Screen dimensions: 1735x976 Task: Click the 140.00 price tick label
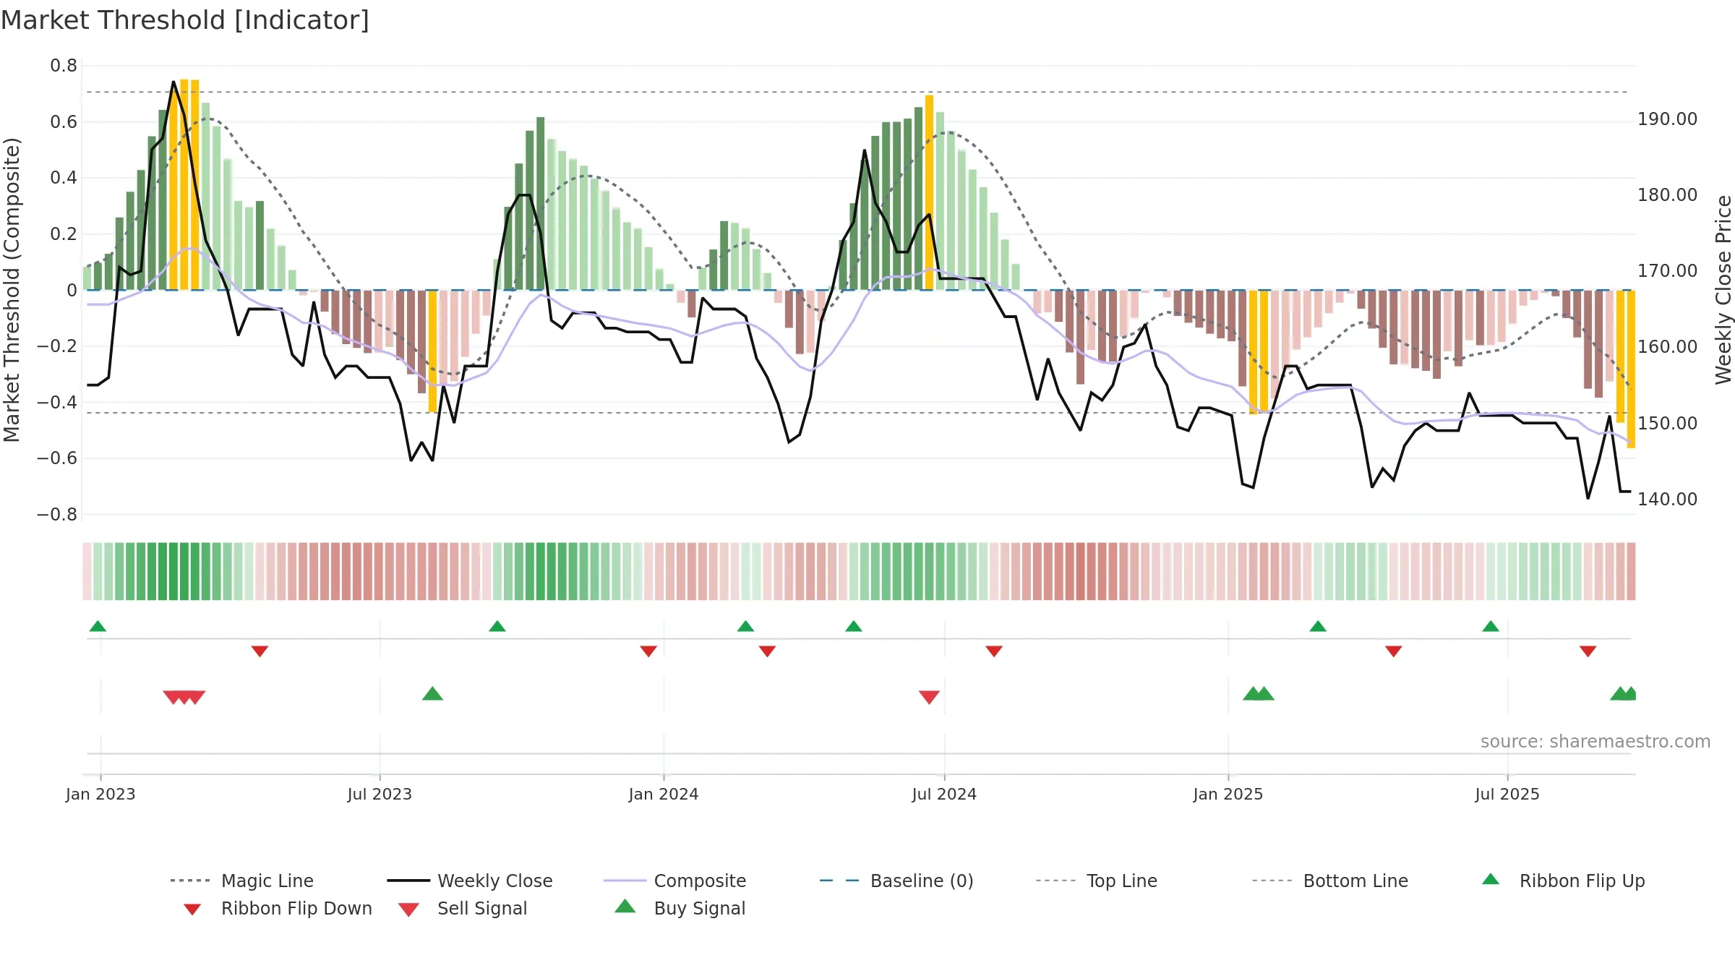1667,499
